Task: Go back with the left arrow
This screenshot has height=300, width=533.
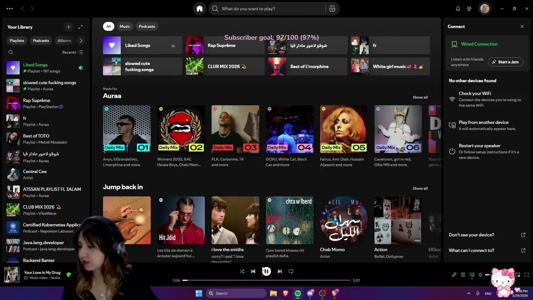Action: [x=22, y=8]
